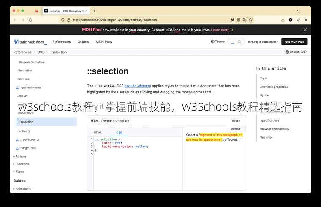This screenshot has height=207, width=321.
Task: Open the MDN Plus menu
Action: tap(103, 42)
